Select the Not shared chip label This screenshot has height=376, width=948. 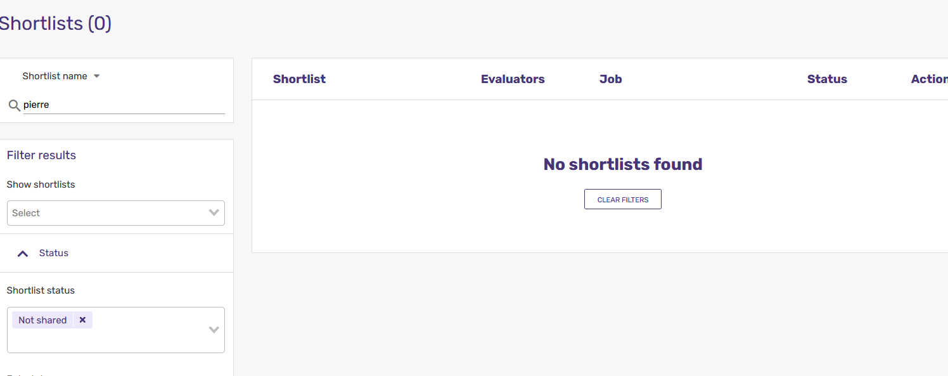[x=42, y=320]
